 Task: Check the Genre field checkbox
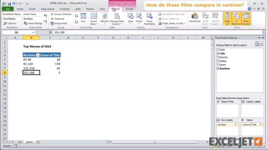coord(218,65)
